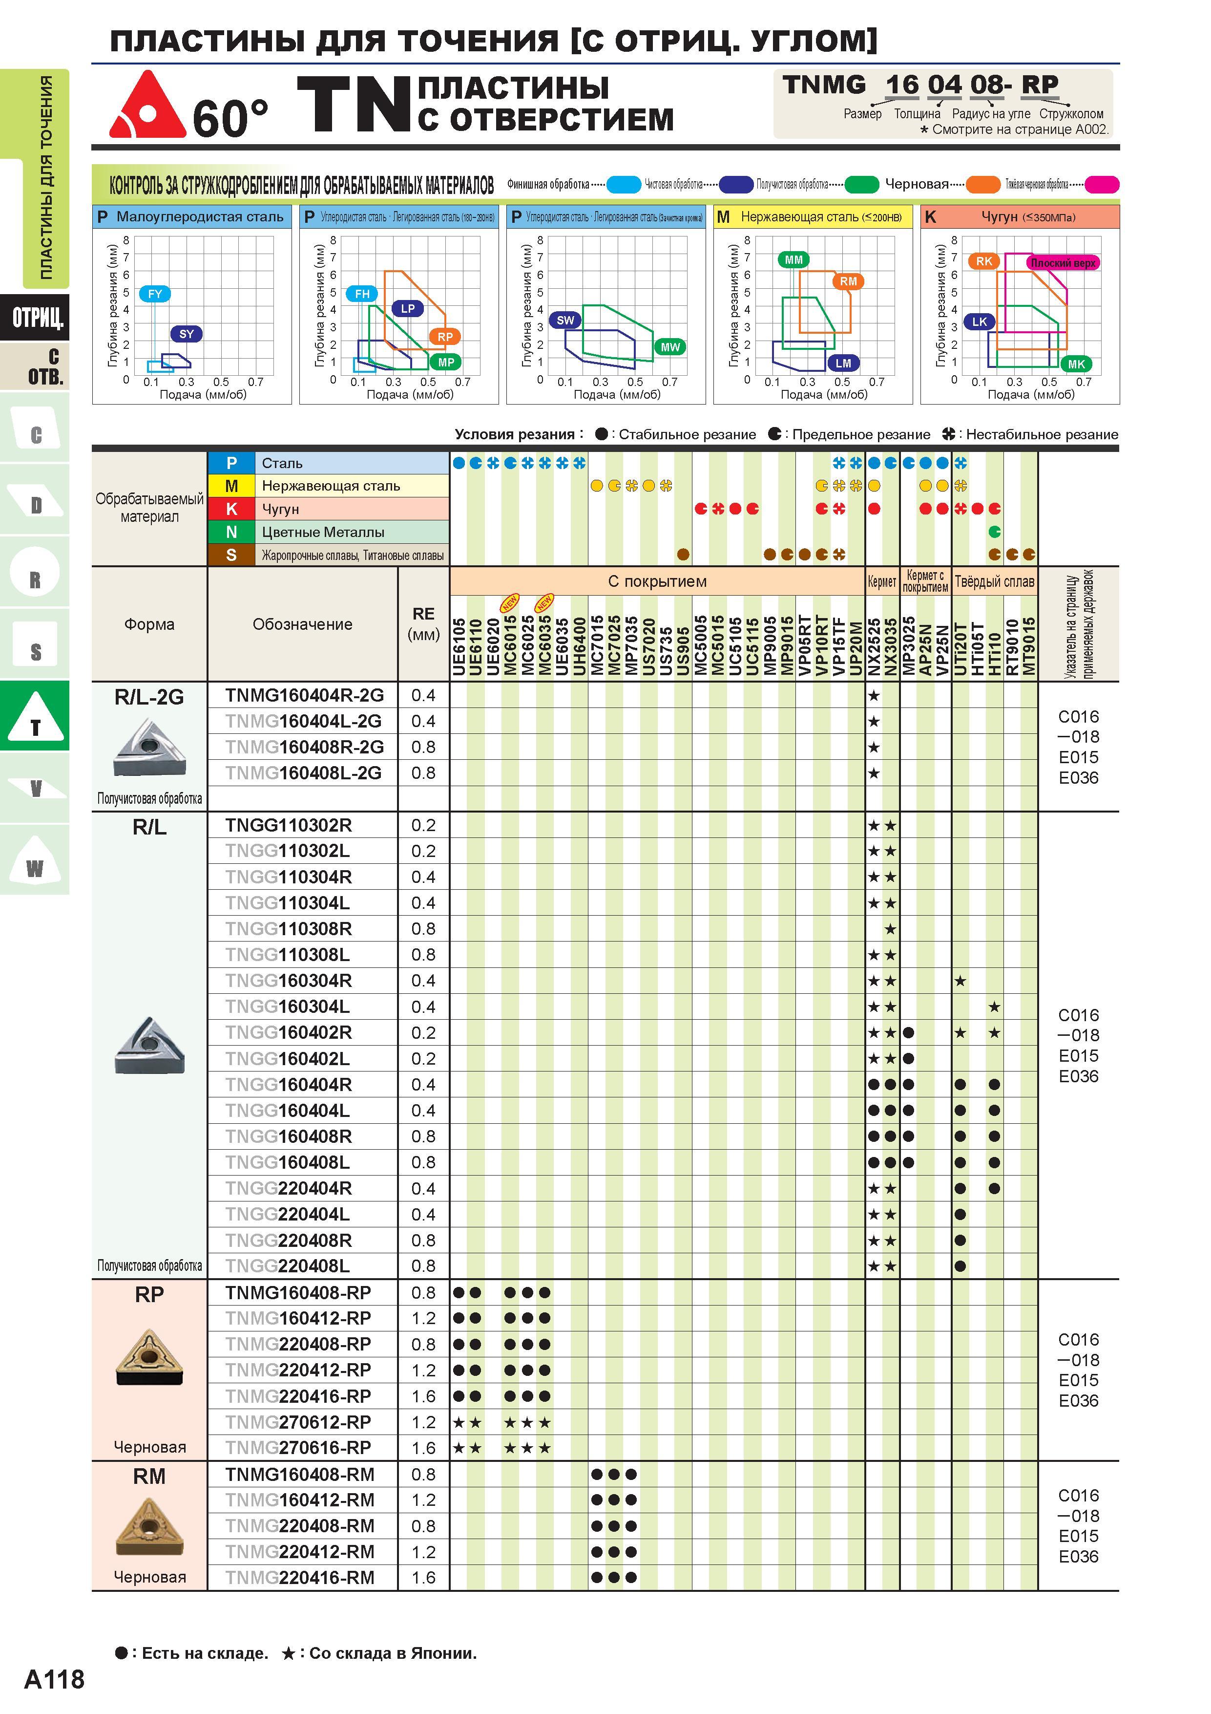Screen dimensions: 1211x1714
Task: Click the magenta heavy roughing legend swatch
Action: pyautogui.click(x=1102, y=184)
